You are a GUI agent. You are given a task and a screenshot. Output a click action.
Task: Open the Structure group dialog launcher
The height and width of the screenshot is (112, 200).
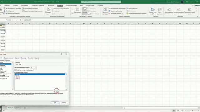click(x=197, y=16)
